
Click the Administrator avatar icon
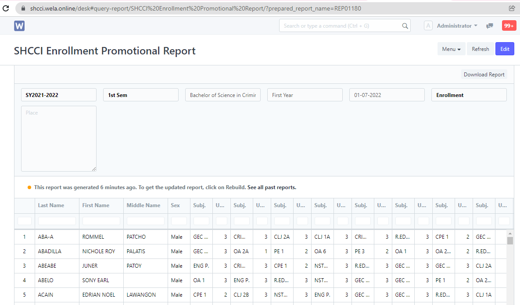[428, 26]
